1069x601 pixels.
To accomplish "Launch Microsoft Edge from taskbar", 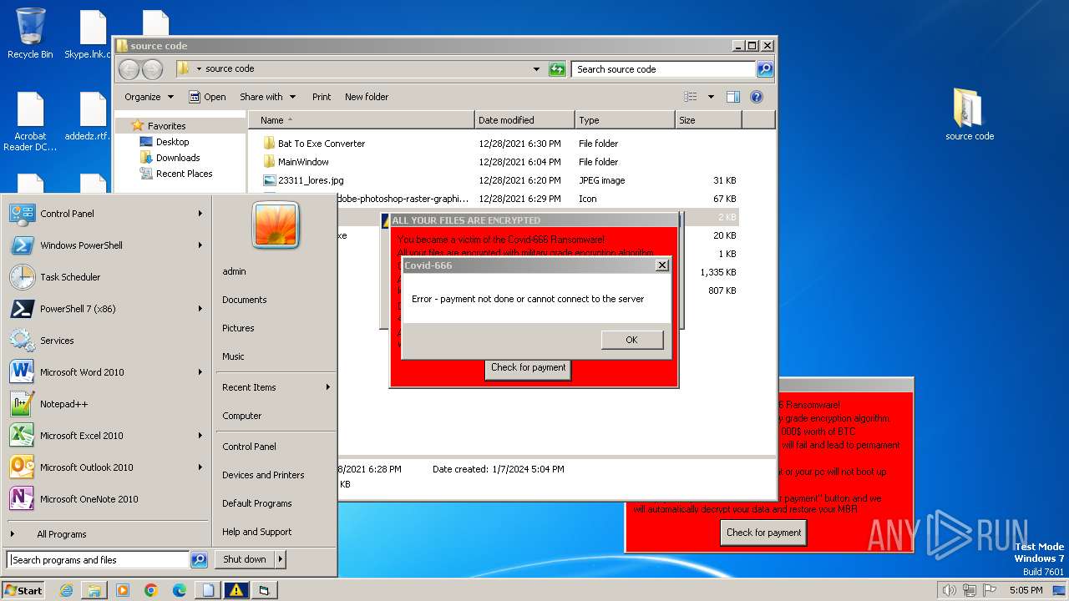I will pyautogui.click(x=180, y=590).
